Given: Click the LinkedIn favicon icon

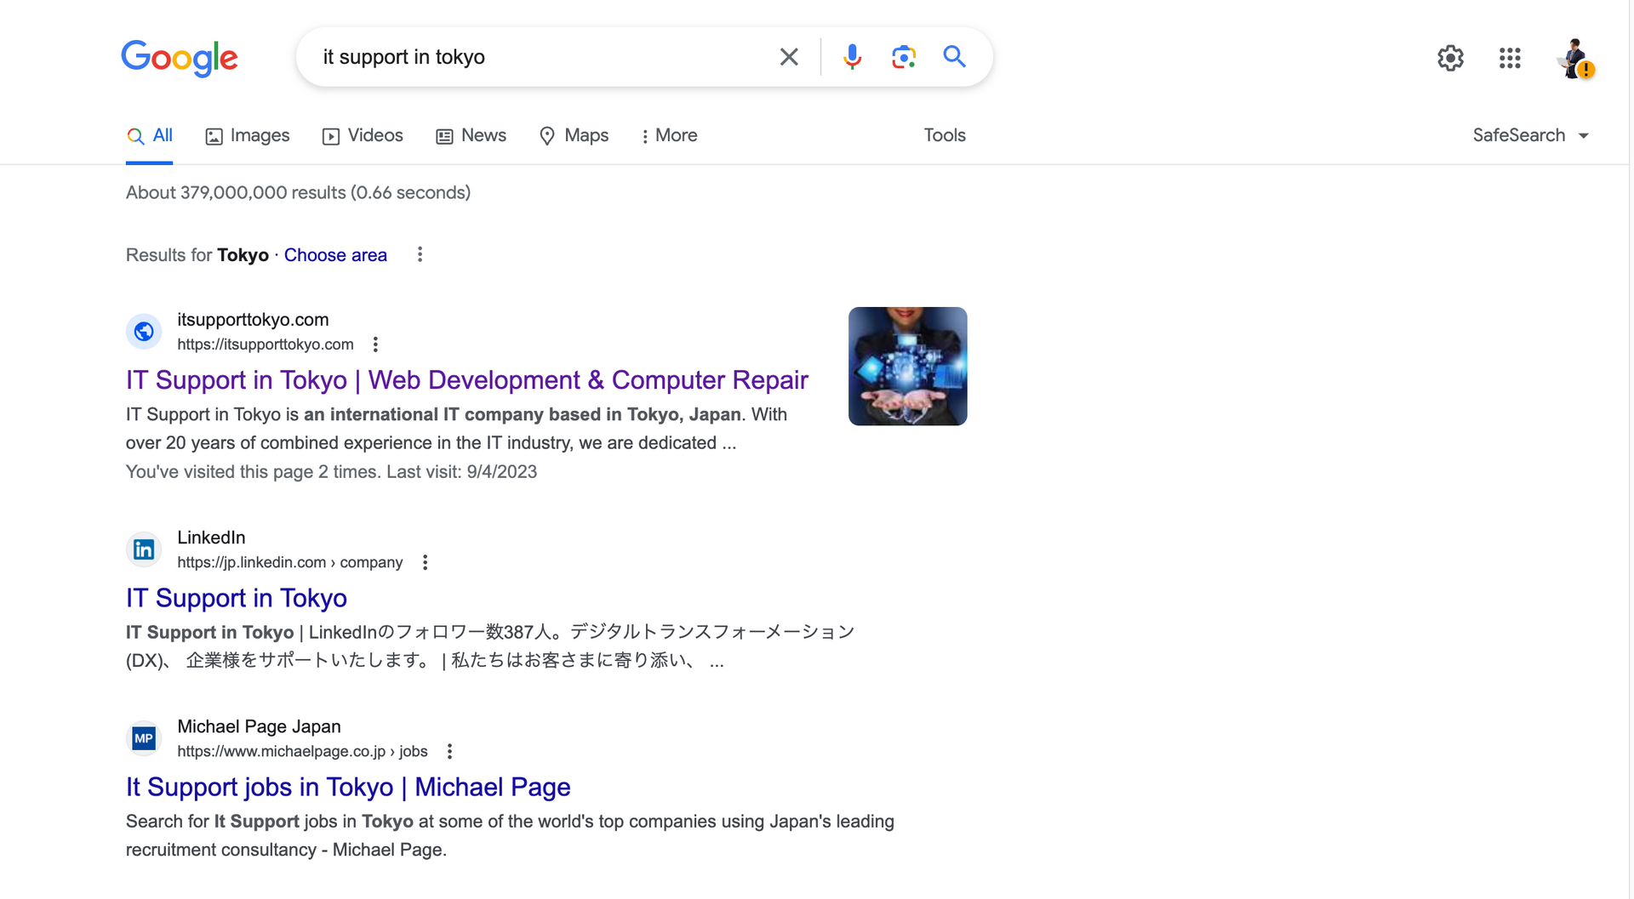Looking at the screenshot, I should (x=144, y=549).
